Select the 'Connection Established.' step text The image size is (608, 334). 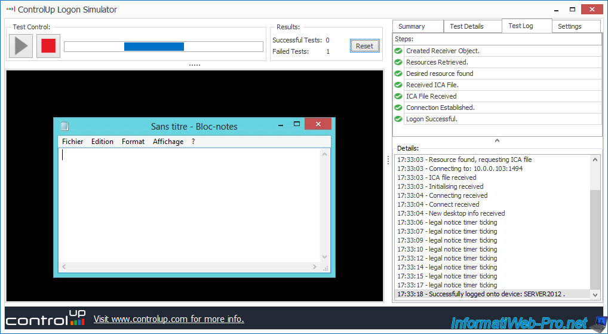pyautogui.click(x=441, y=108)
